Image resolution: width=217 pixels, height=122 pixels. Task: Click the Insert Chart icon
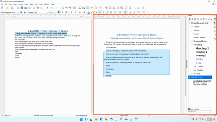pyautogui.click(x=84, y=8)
